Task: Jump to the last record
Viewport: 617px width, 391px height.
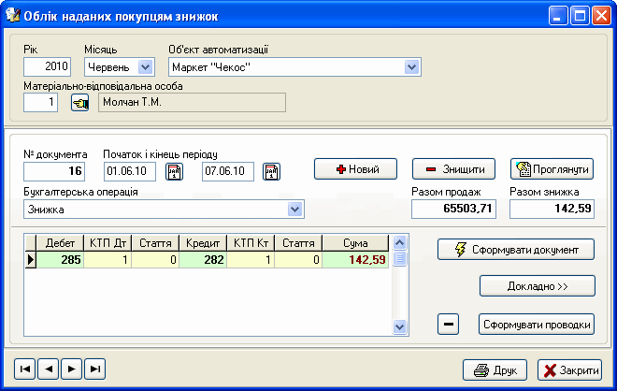Action: coord(94,369)
